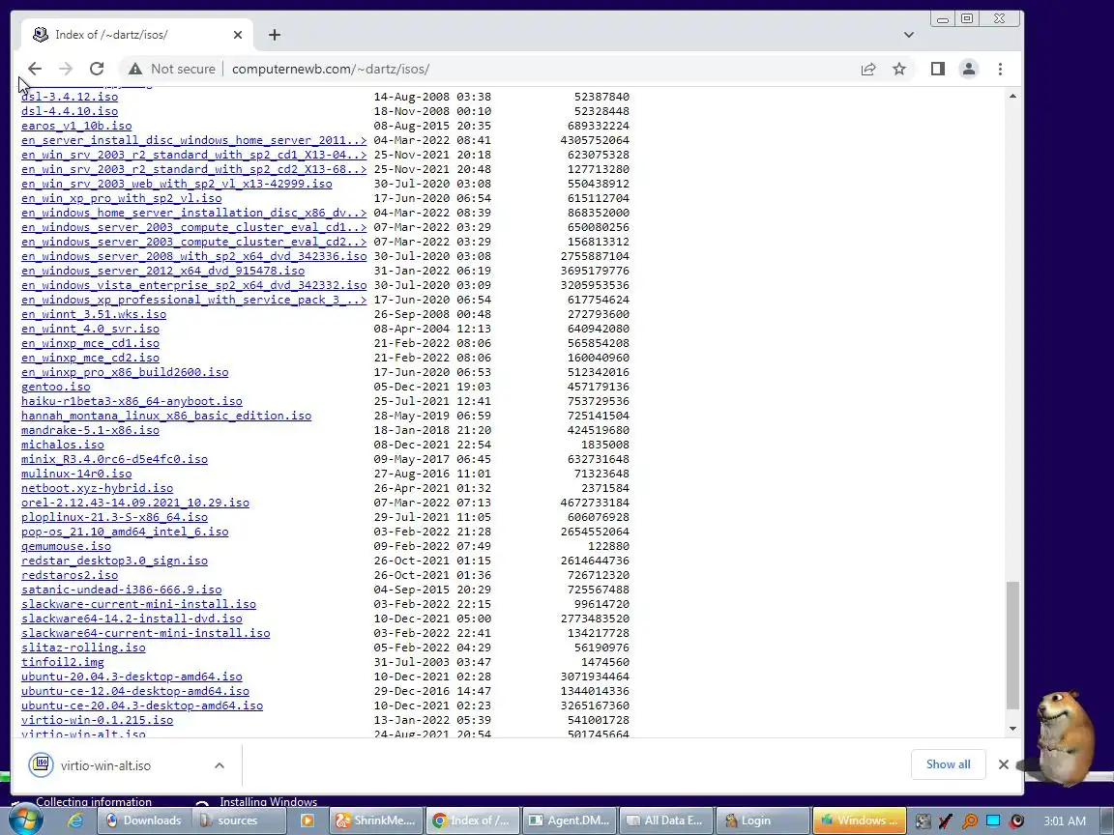This screenshot has height=835, width=1114.
Task: Download ubuntu-20.04.3-desktop-amd64.iso
Action: click(x=132, y=677)
